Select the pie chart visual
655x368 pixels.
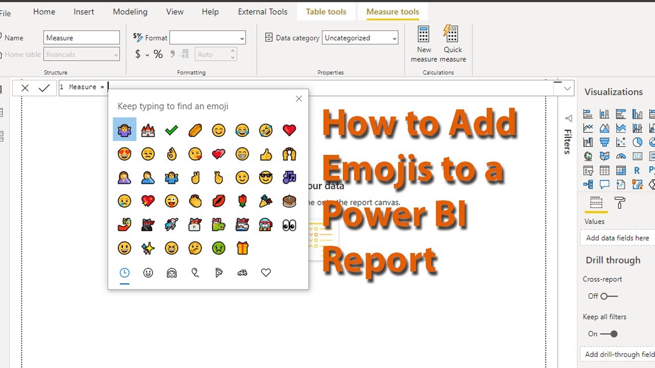(637, 142)
